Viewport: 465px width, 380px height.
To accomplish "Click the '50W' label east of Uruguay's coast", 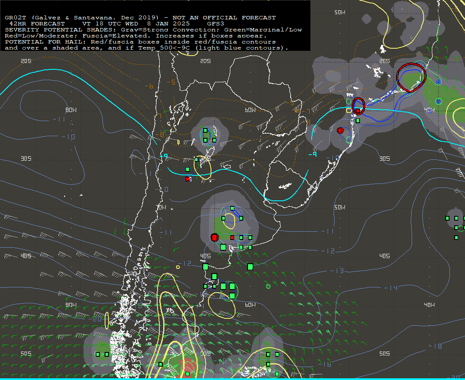I will click(340, 207).
